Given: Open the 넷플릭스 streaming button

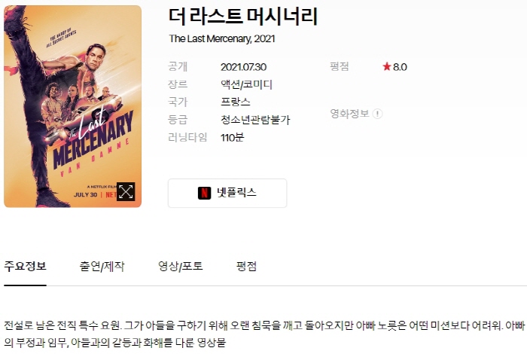Looking at the screenshot, I should (227, 193).
